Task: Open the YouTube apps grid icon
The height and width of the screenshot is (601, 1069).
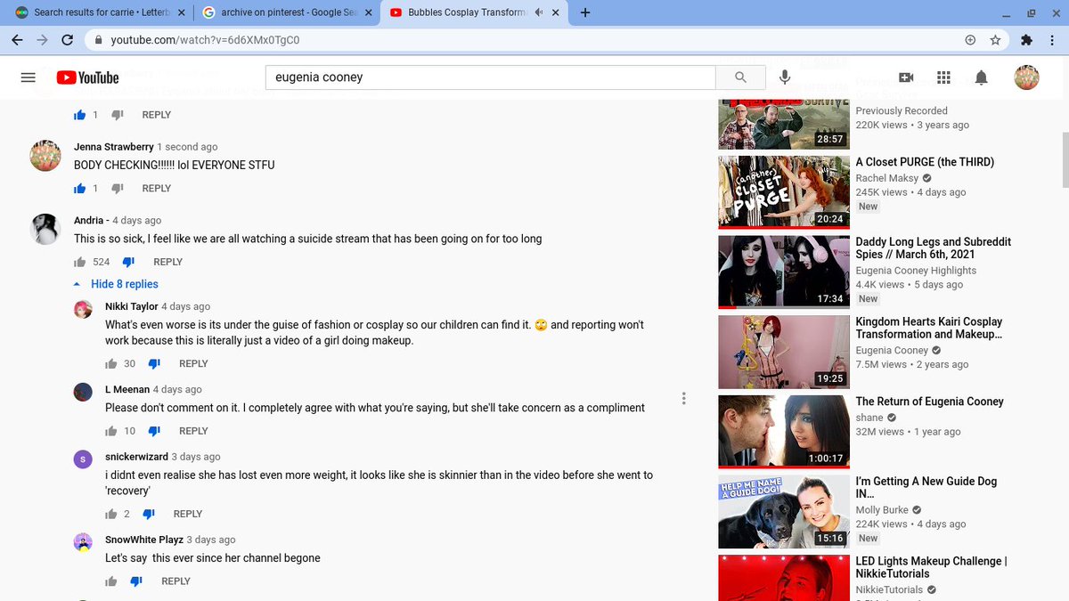Action: 944,77
